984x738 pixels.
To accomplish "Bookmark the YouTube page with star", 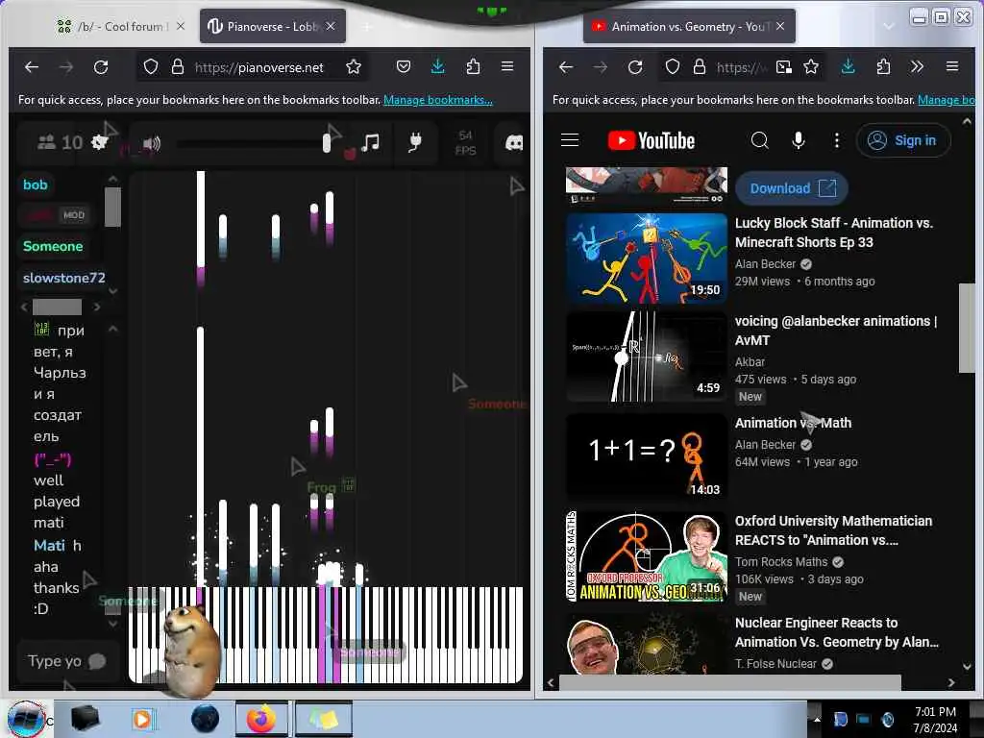I will click(811, 66).
